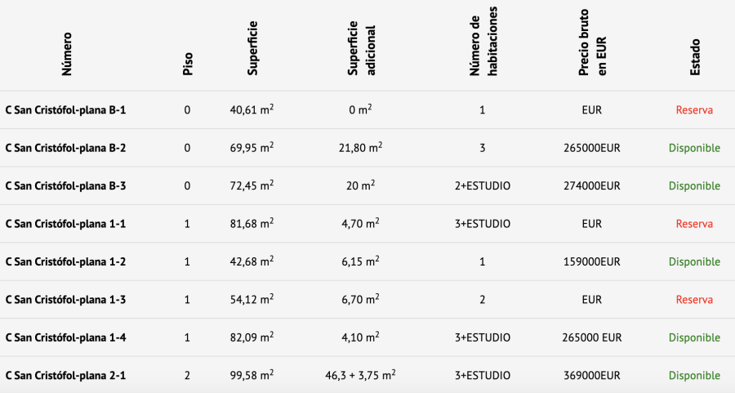The height and width of the screenshot is (393, 735).
Task: Click the Estado column header
Action: tap(695, 60)
